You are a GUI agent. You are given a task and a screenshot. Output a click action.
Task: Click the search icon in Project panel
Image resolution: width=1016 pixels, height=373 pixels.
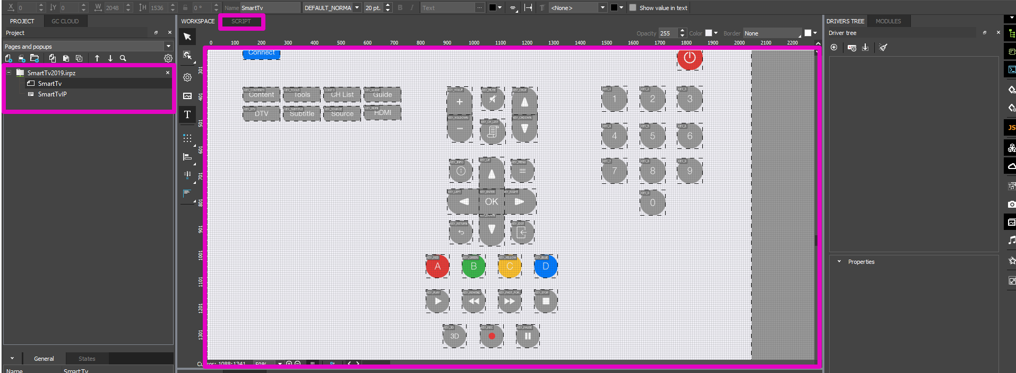pyautogui.click(x=123, y=58)
